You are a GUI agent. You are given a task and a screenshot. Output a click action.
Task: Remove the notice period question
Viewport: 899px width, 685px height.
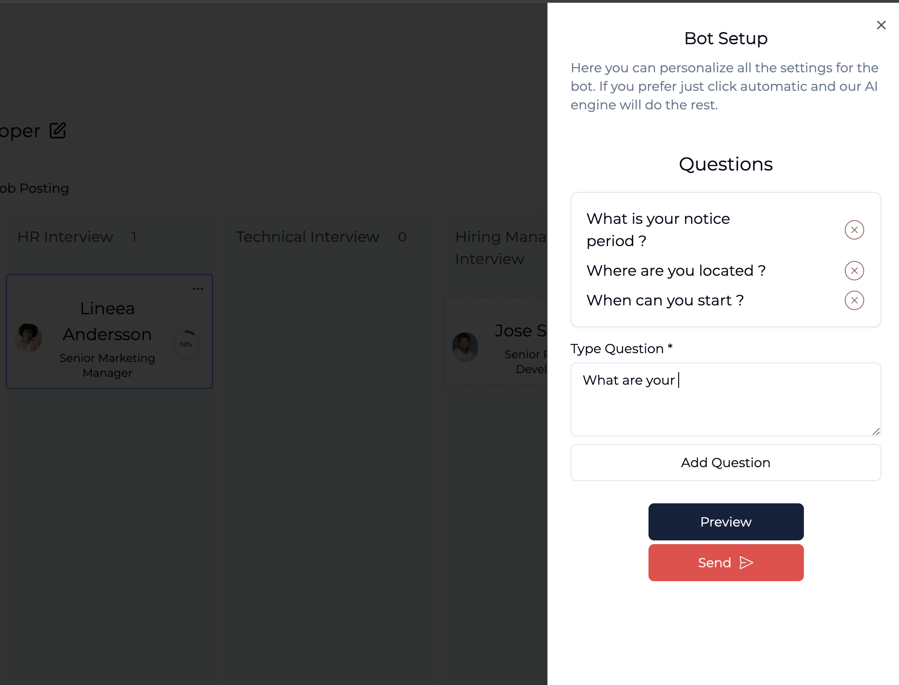point(854,230)
